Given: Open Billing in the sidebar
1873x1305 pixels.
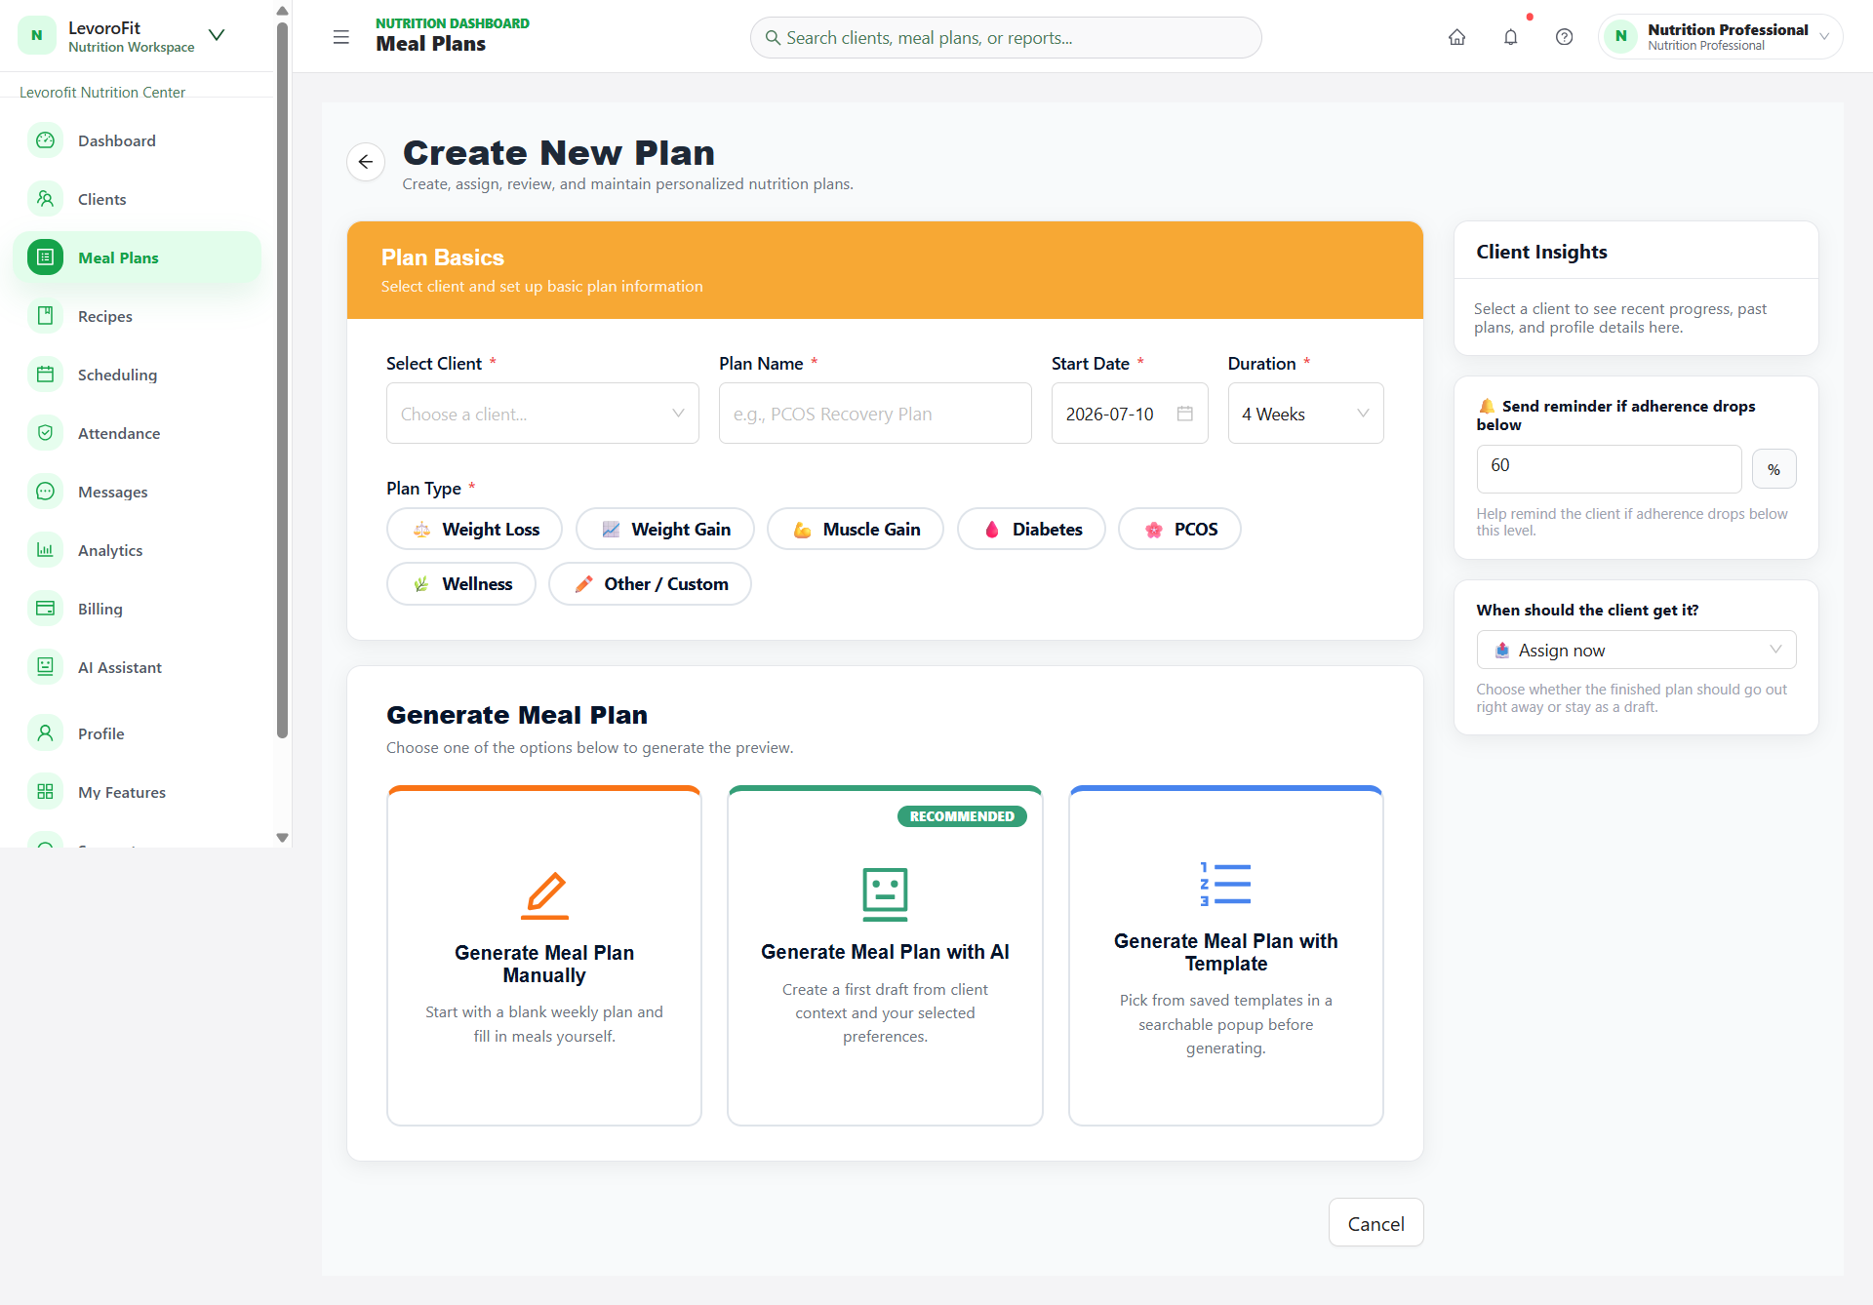Looking at the screenshot, I should 137,609.
